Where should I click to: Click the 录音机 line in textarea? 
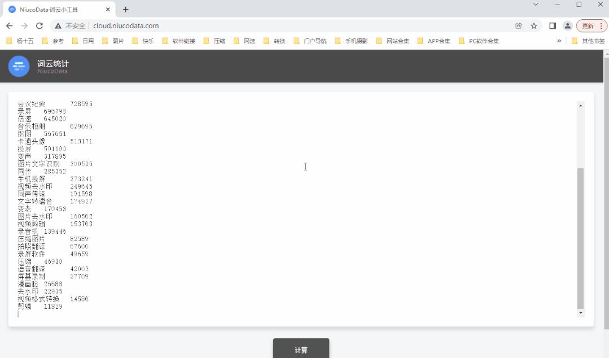(x=42, y=232)
